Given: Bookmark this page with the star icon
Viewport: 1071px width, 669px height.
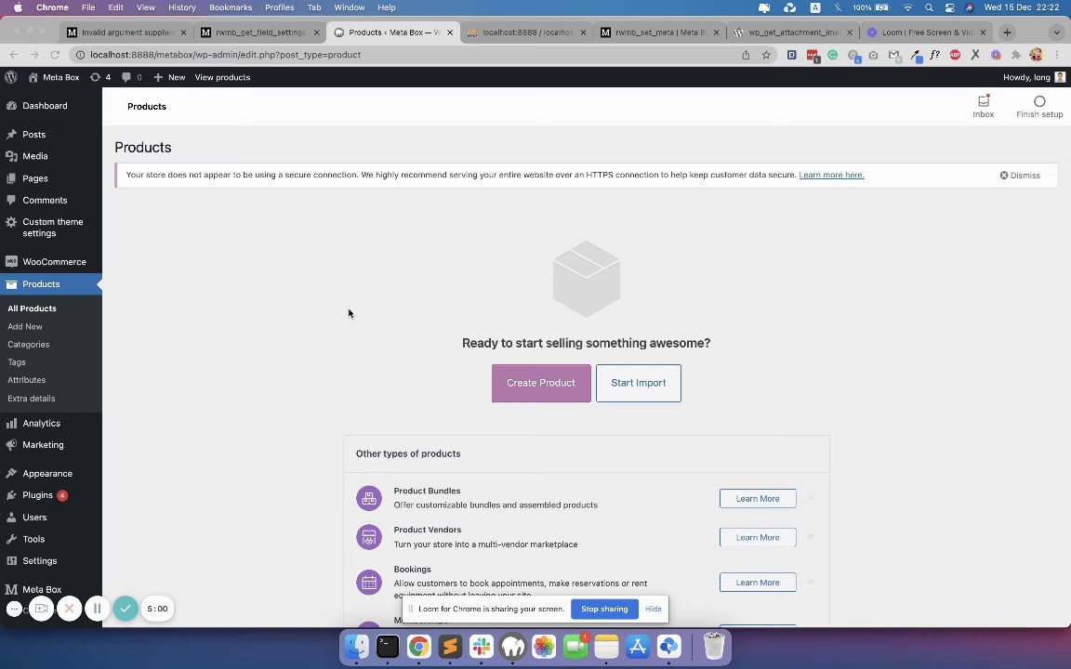Looking at the screenshot, I should [x=766, y=55].
